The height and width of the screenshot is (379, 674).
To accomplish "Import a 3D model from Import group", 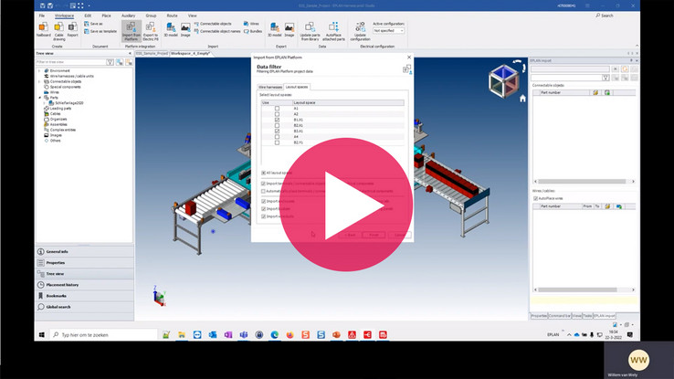I will pyautogui.click(x=171, y=29).
